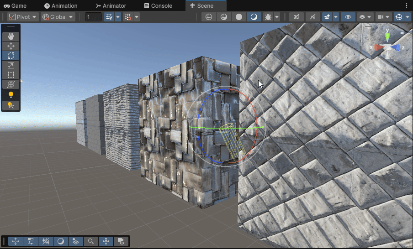Select the Scale tool
The image size is (413, 249).
(11, 65)
